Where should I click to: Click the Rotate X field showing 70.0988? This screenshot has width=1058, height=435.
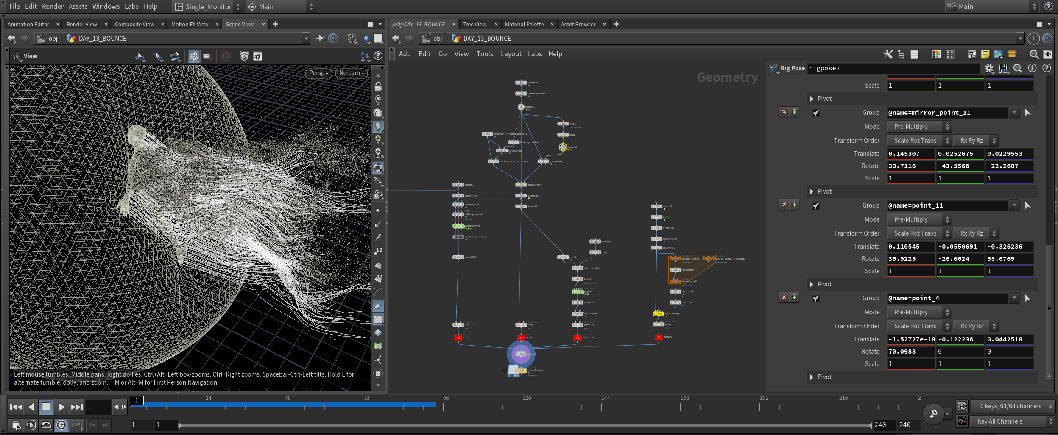click(911, 352)
